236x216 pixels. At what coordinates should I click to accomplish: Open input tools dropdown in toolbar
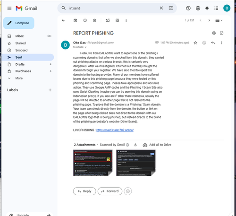tap(219, 20)
